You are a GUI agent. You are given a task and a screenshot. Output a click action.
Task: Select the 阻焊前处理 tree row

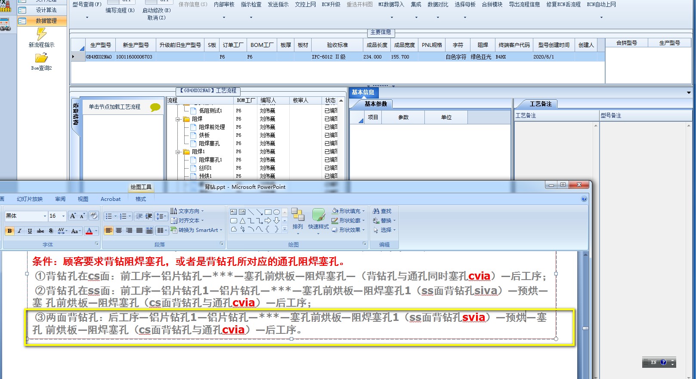coord(212,127)
